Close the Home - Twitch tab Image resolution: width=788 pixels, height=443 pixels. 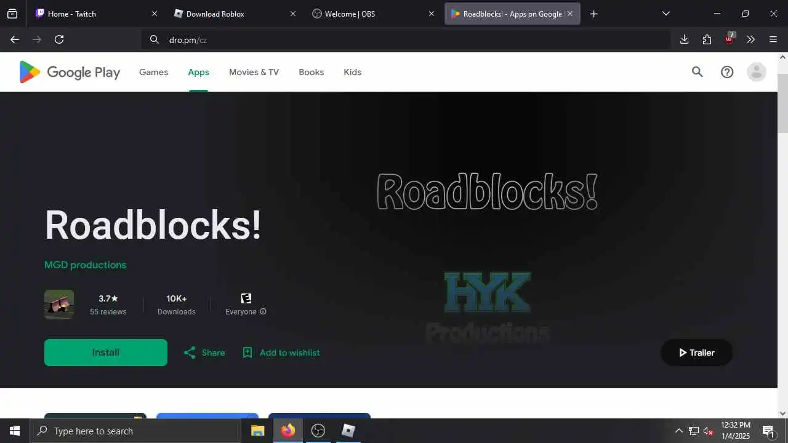coord(155,14)
